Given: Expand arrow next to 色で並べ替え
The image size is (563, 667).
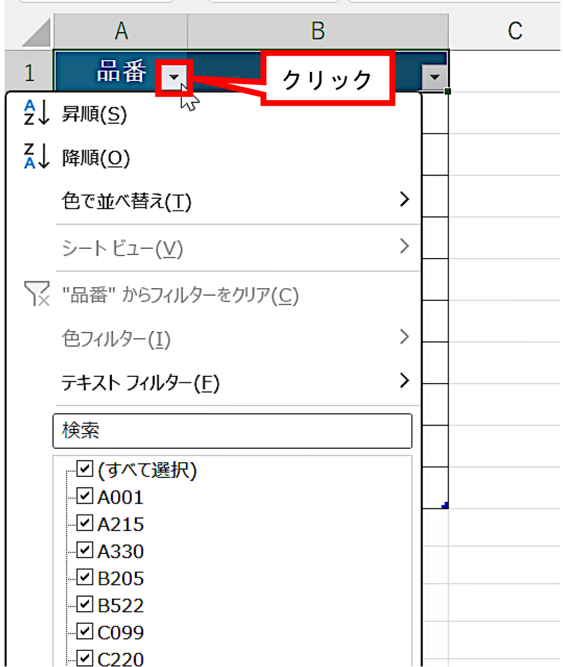Looking at the screenshot, I should (405, 199).
